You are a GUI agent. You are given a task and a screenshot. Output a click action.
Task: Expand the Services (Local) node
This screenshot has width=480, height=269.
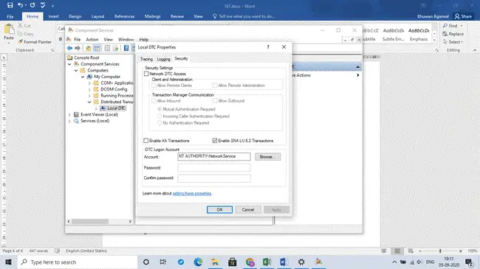tap(69, 121)
